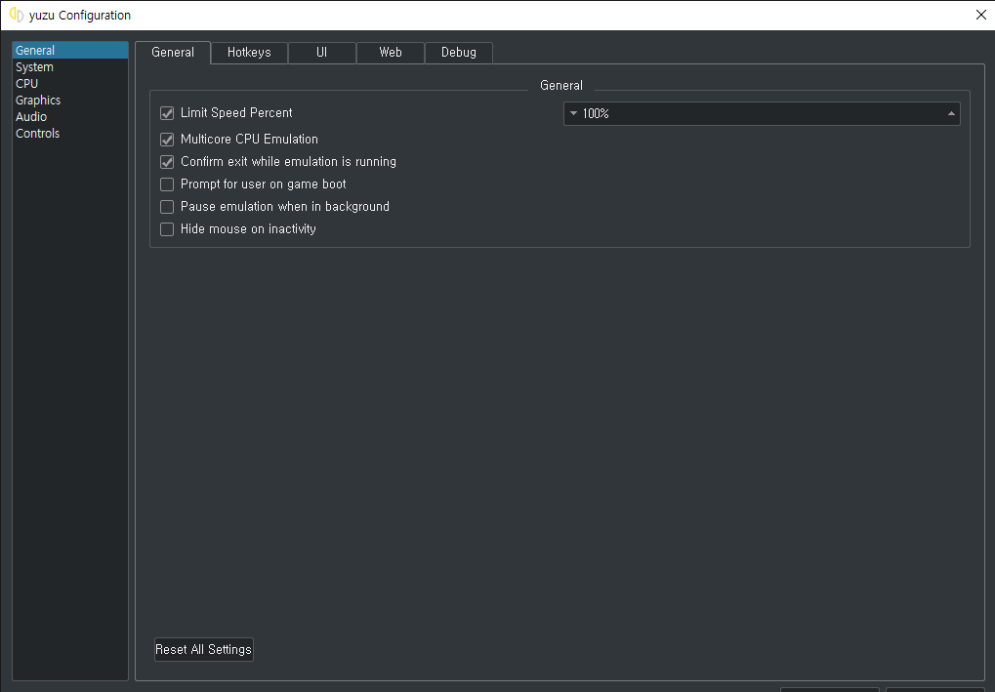Screen dimensions: 995x692
Task: Click the yuzu logo icon in title bar
Action: click(x=17, y=15)
